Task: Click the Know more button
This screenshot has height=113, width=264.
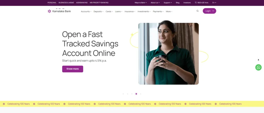Action: [72, 69]
